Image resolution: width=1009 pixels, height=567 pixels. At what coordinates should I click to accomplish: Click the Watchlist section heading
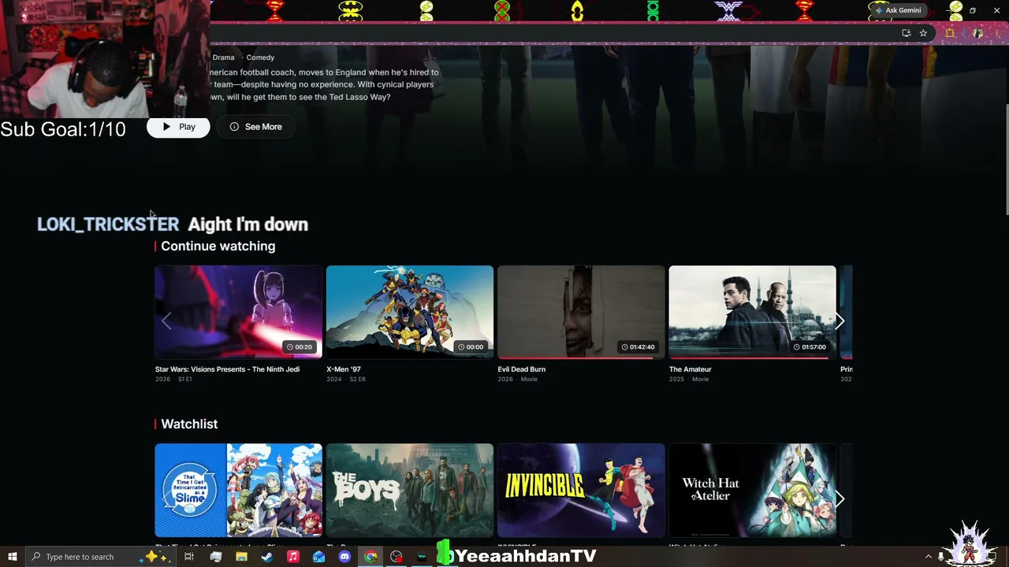tap(189, 424)
